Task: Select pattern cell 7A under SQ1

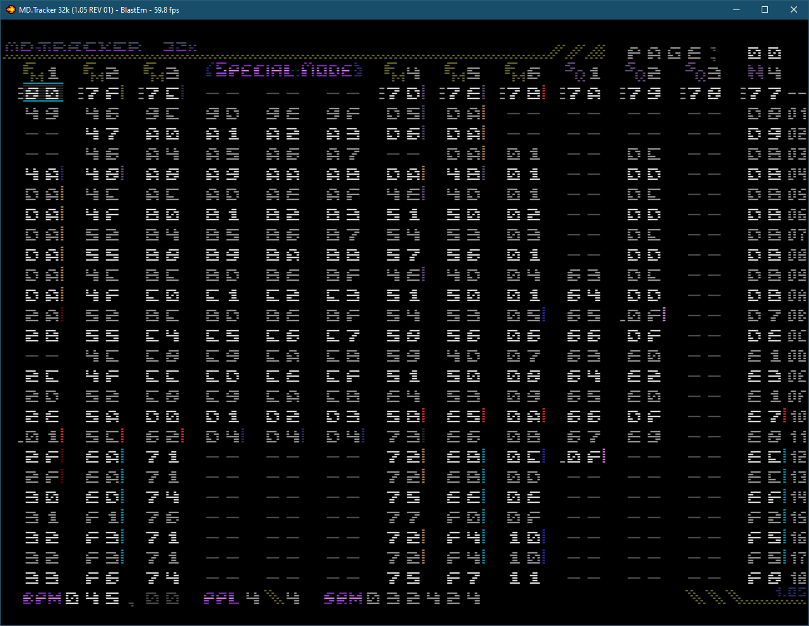Action: [584, 93]
